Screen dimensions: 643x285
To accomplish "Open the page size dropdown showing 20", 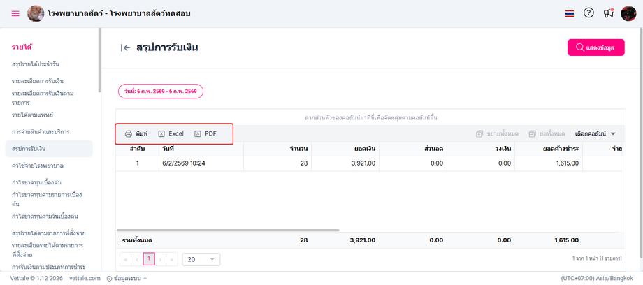I will click(200, 259).
